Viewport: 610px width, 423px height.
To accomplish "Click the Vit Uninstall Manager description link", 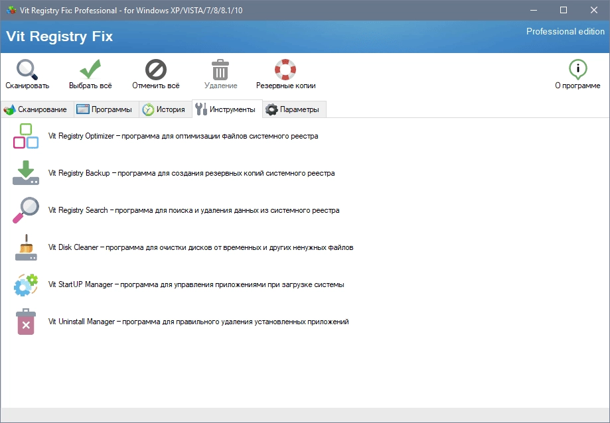I will [x=198, y=322].
